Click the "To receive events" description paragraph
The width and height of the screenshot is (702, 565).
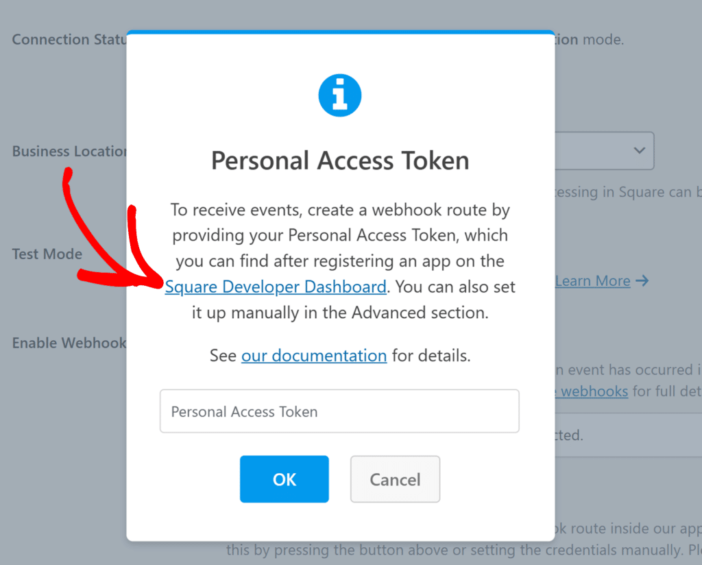click(340, 261)
